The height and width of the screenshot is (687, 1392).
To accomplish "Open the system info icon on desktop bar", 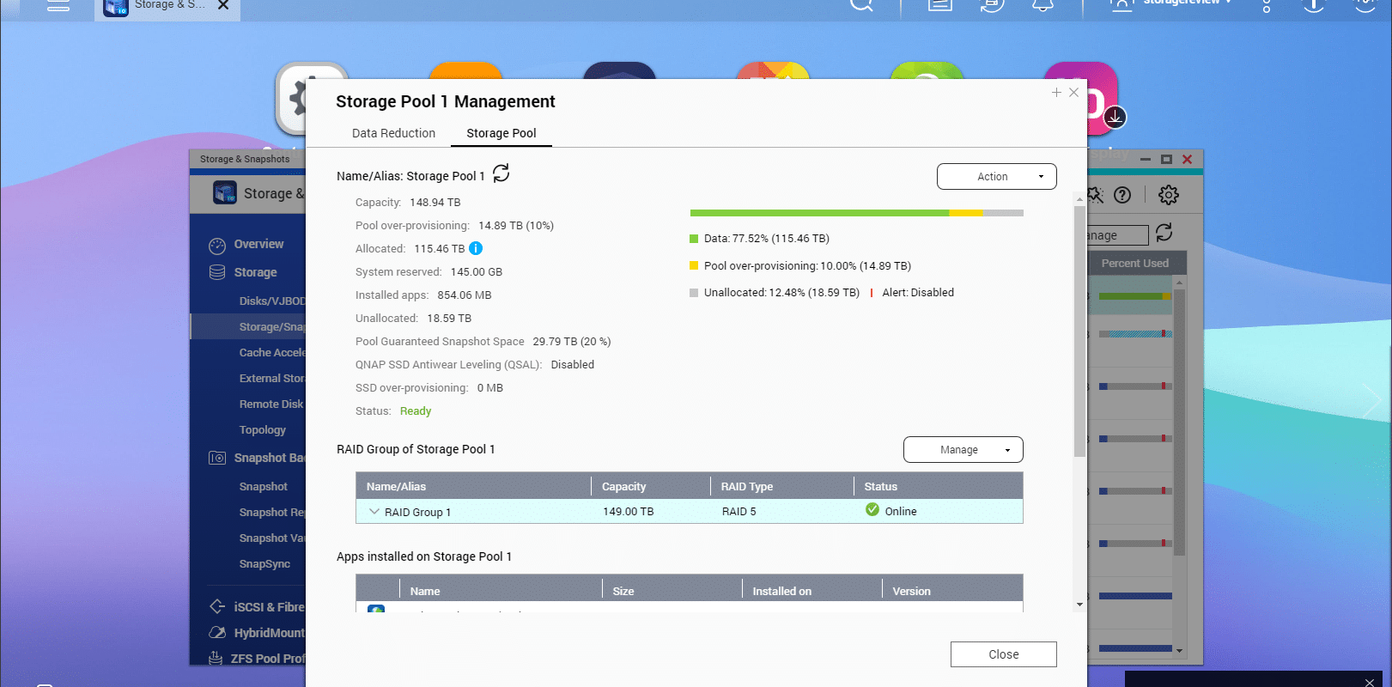I will [1313, 4].
